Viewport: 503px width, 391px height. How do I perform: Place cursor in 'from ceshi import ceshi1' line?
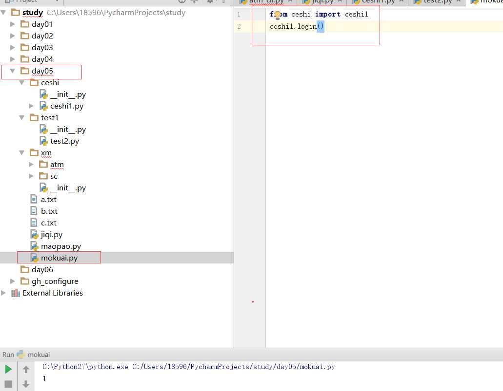point(319,15)
